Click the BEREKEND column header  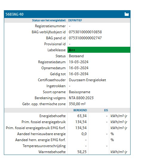point(80,110)
